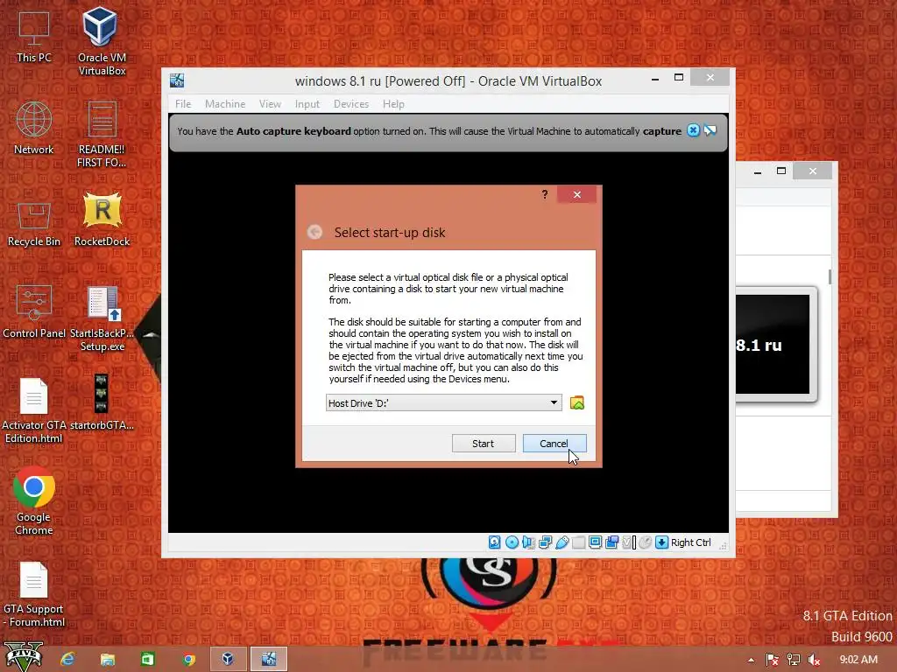Select the Google Chrome desktop shortcut
This screenshot has width=897, height=672.
tap(34, 501)
